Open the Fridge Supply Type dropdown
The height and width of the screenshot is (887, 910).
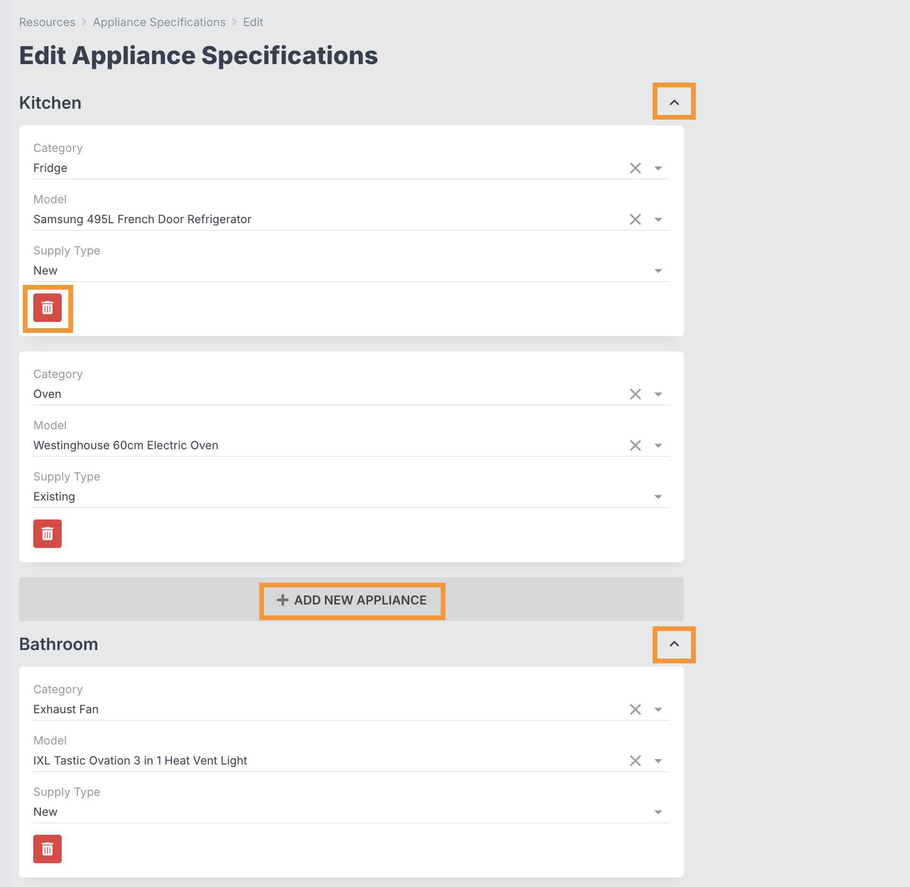tap(658, 271)
